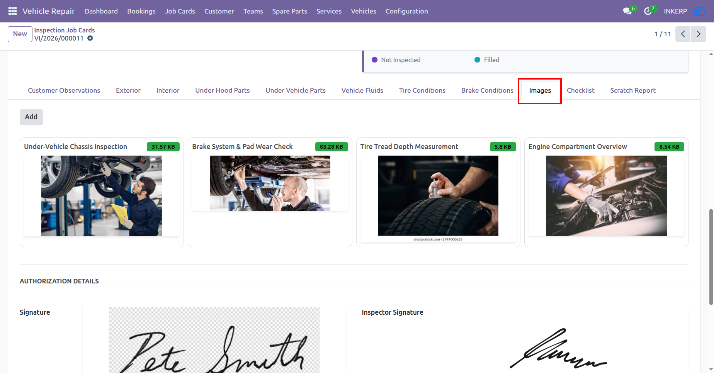Click the Vehicle Repair app title

tap(49, 11)
